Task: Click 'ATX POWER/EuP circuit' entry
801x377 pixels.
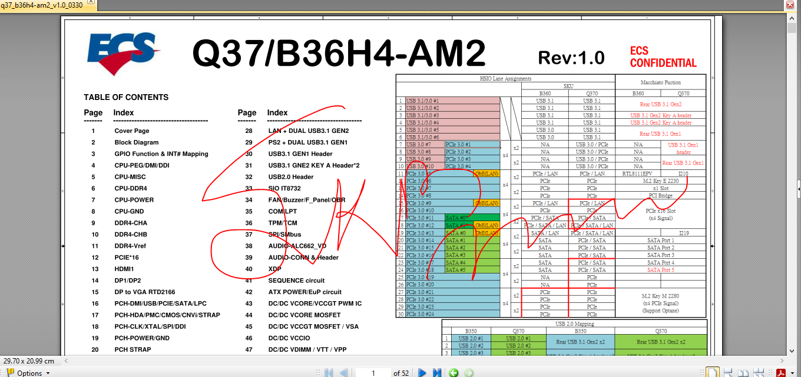Action: point(305,292)
